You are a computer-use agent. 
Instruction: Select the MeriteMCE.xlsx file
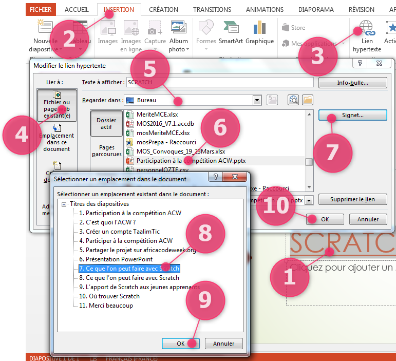[157, 115]
